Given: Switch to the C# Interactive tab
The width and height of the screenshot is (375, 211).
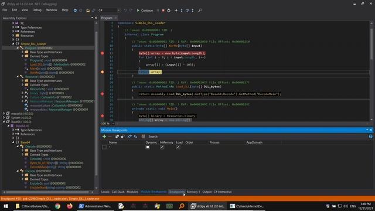Looking at the screenshot, I should point(223,192).
